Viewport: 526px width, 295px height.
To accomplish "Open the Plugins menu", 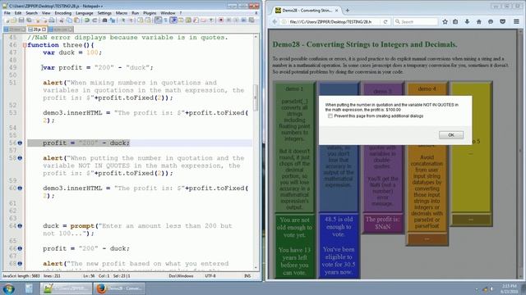I will 150,13.
